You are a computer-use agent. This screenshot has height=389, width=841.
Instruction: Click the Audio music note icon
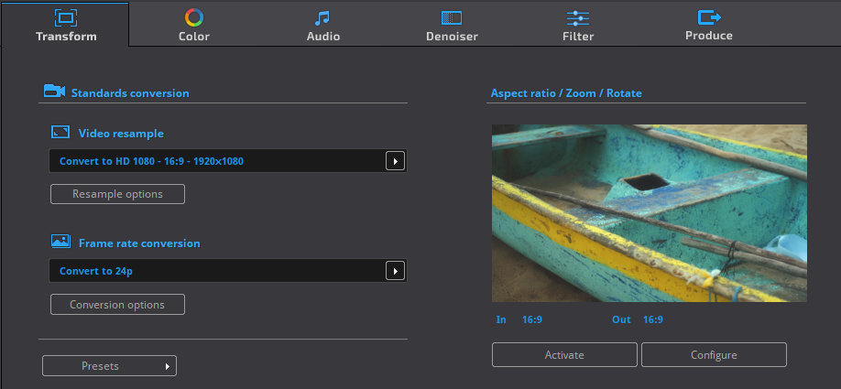[322, 18]
